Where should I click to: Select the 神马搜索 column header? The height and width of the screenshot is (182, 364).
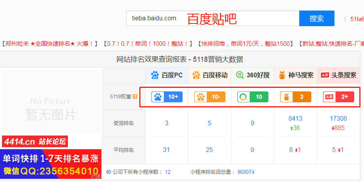pyautogui.click(x=295, y=75)
